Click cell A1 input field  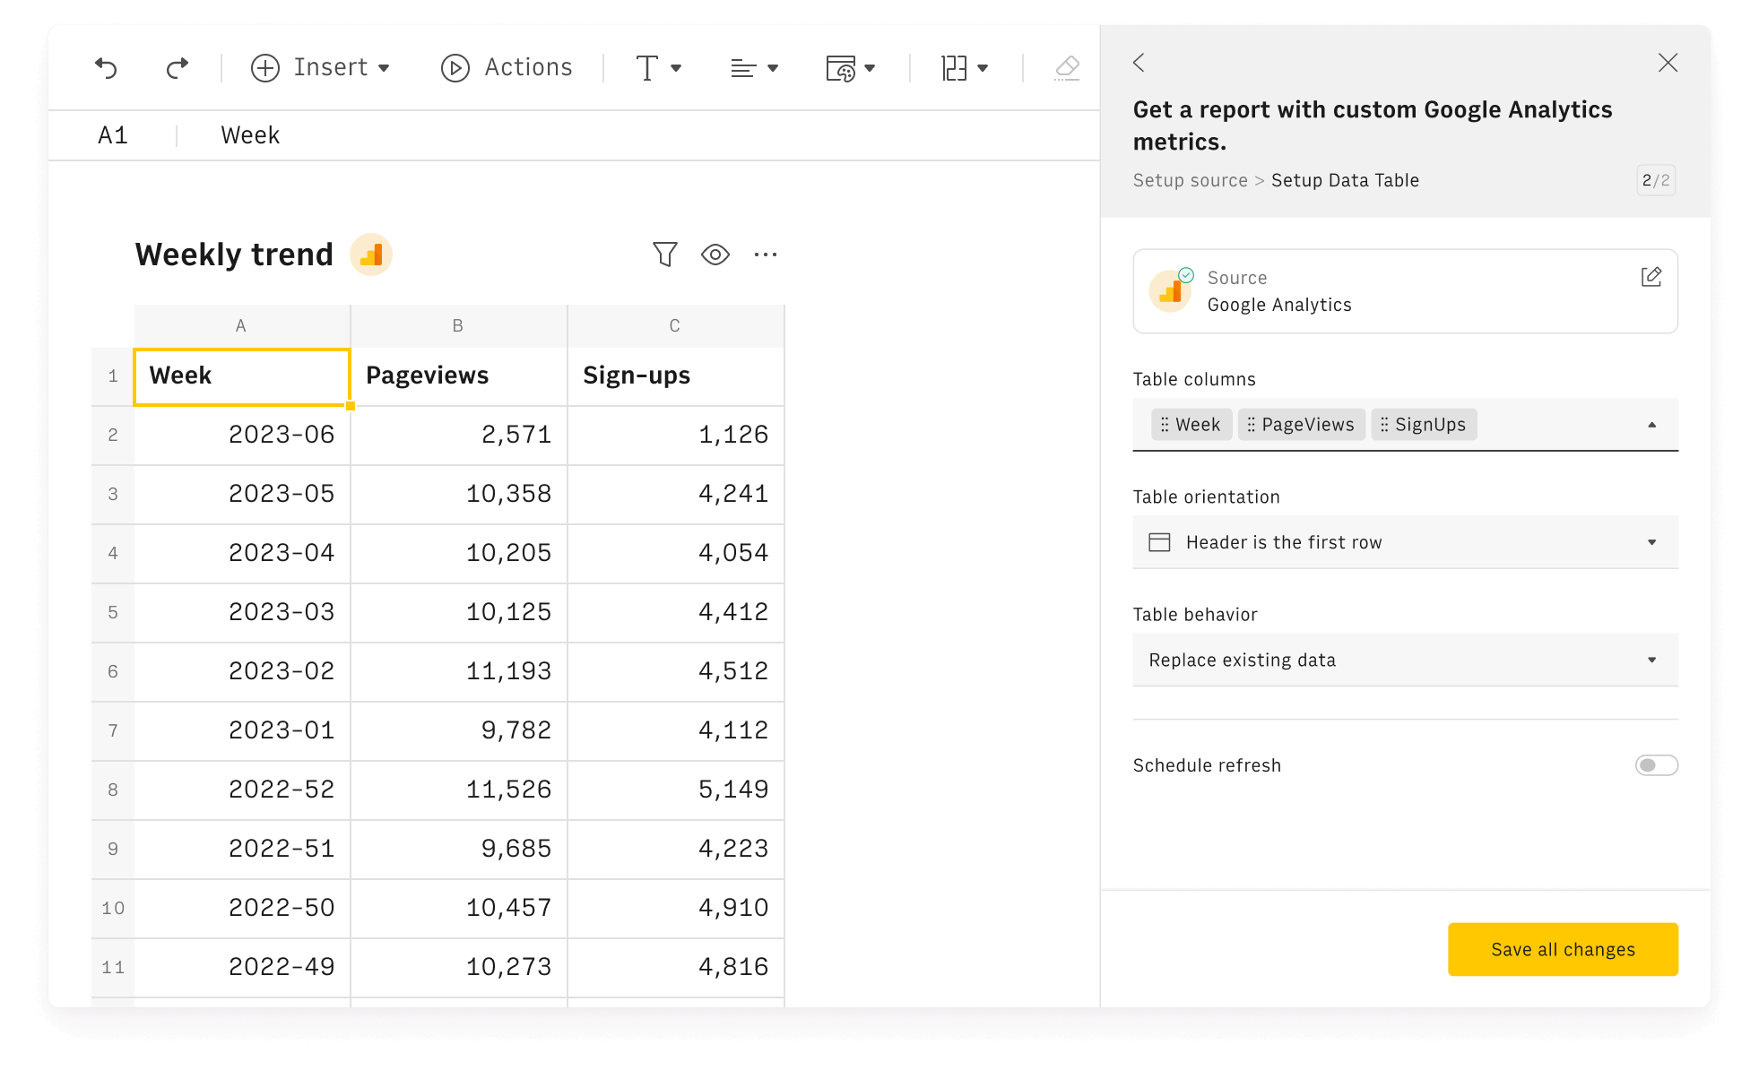pos(241,373)
